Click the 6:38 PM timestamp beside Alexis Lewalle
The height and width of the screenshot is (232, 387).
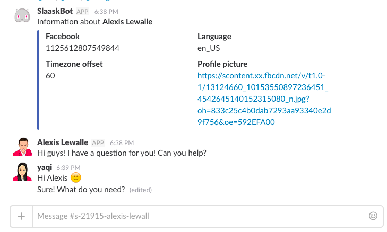(122, 143)
